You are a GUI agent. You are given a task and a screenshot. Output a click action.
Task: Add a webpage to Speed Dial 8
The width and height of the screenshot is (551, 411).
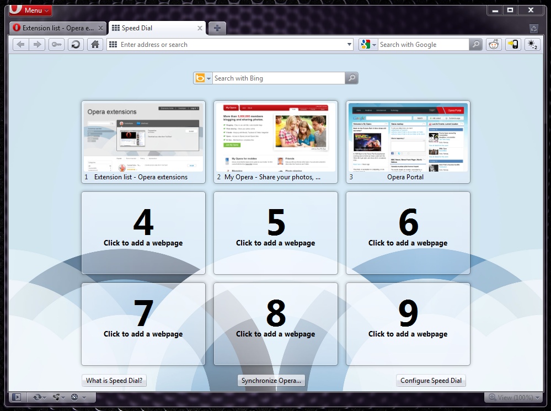pos(276,324)
